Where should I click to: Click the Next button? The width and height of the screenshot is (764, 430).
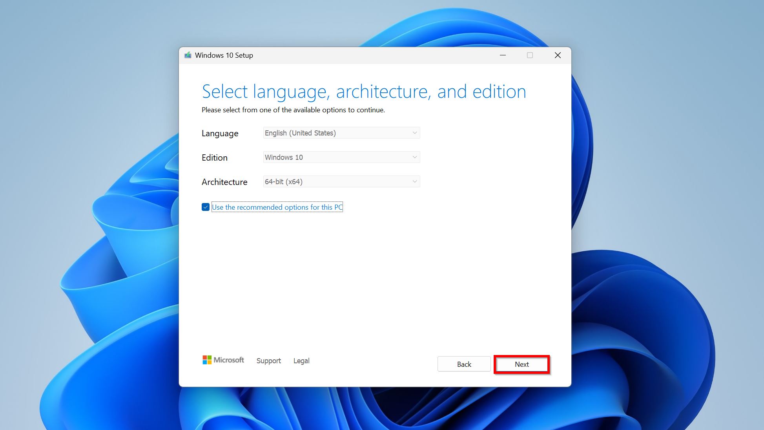point(521,364)
